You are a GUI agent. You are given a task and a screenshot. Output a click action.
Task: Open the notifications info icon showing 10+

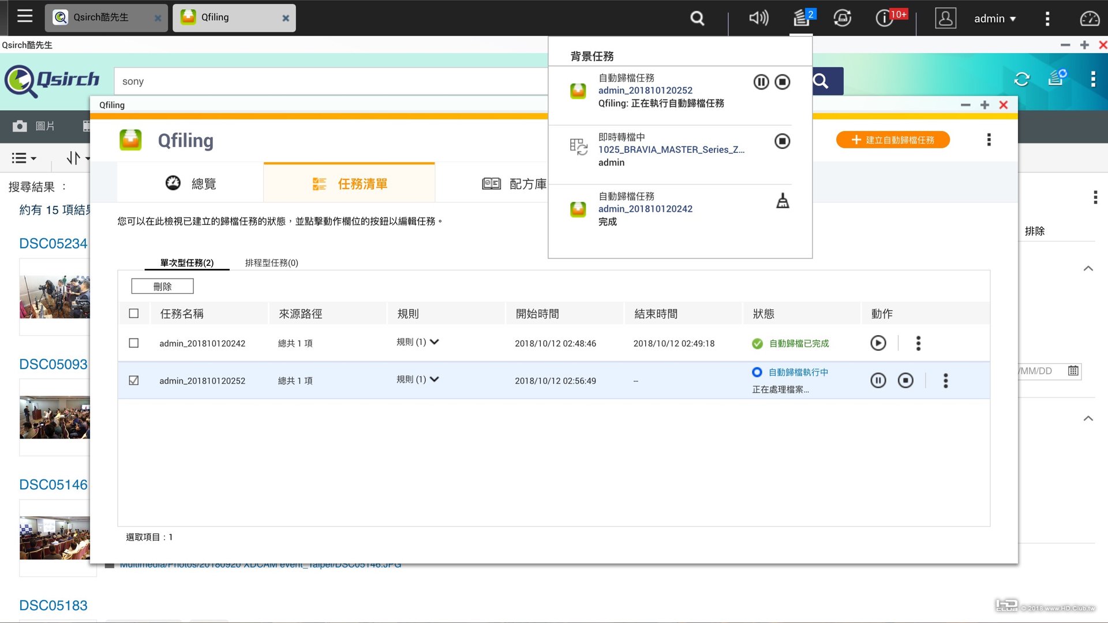tap(884, 18)
